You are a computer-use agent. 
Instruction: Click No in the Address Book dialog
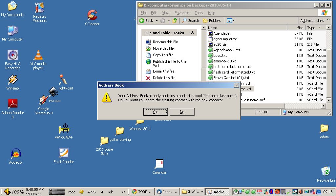click(182, 112)
